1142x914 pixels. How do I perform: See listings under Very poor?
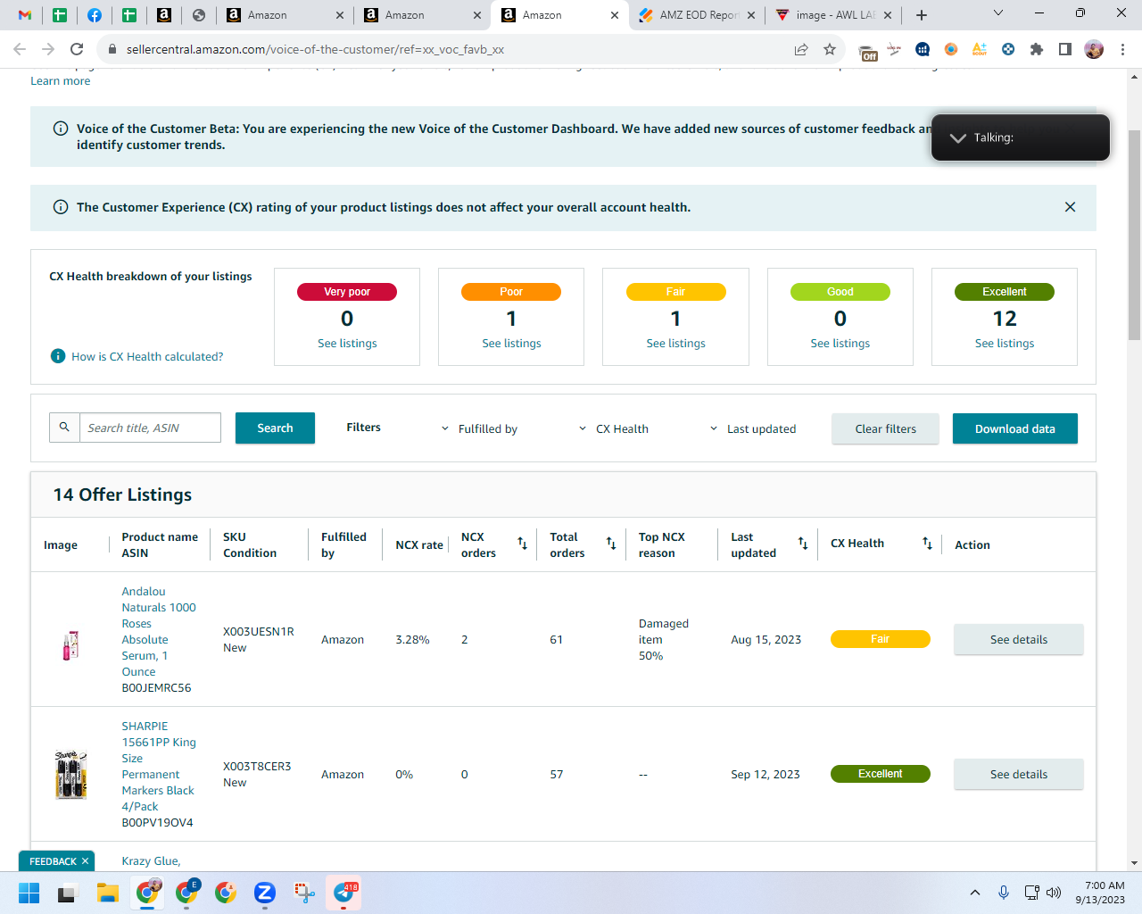(x=347, y=343)
